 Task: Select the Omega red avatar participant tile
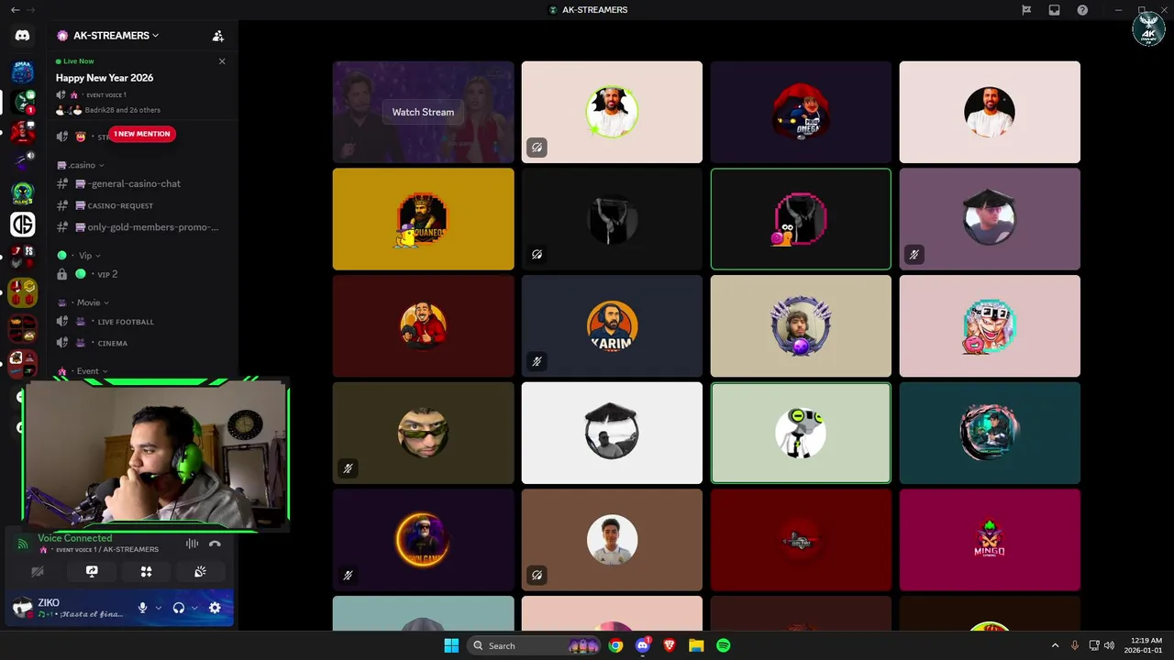pos(801,112)
